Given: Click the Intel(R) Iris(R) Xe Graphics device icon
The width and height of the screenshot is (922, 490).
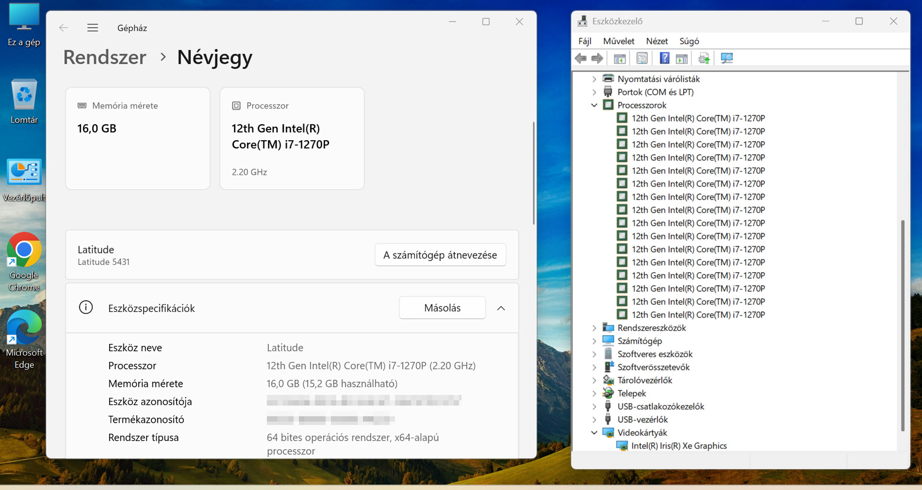Looking at the screenshot, I should point(622,446).
